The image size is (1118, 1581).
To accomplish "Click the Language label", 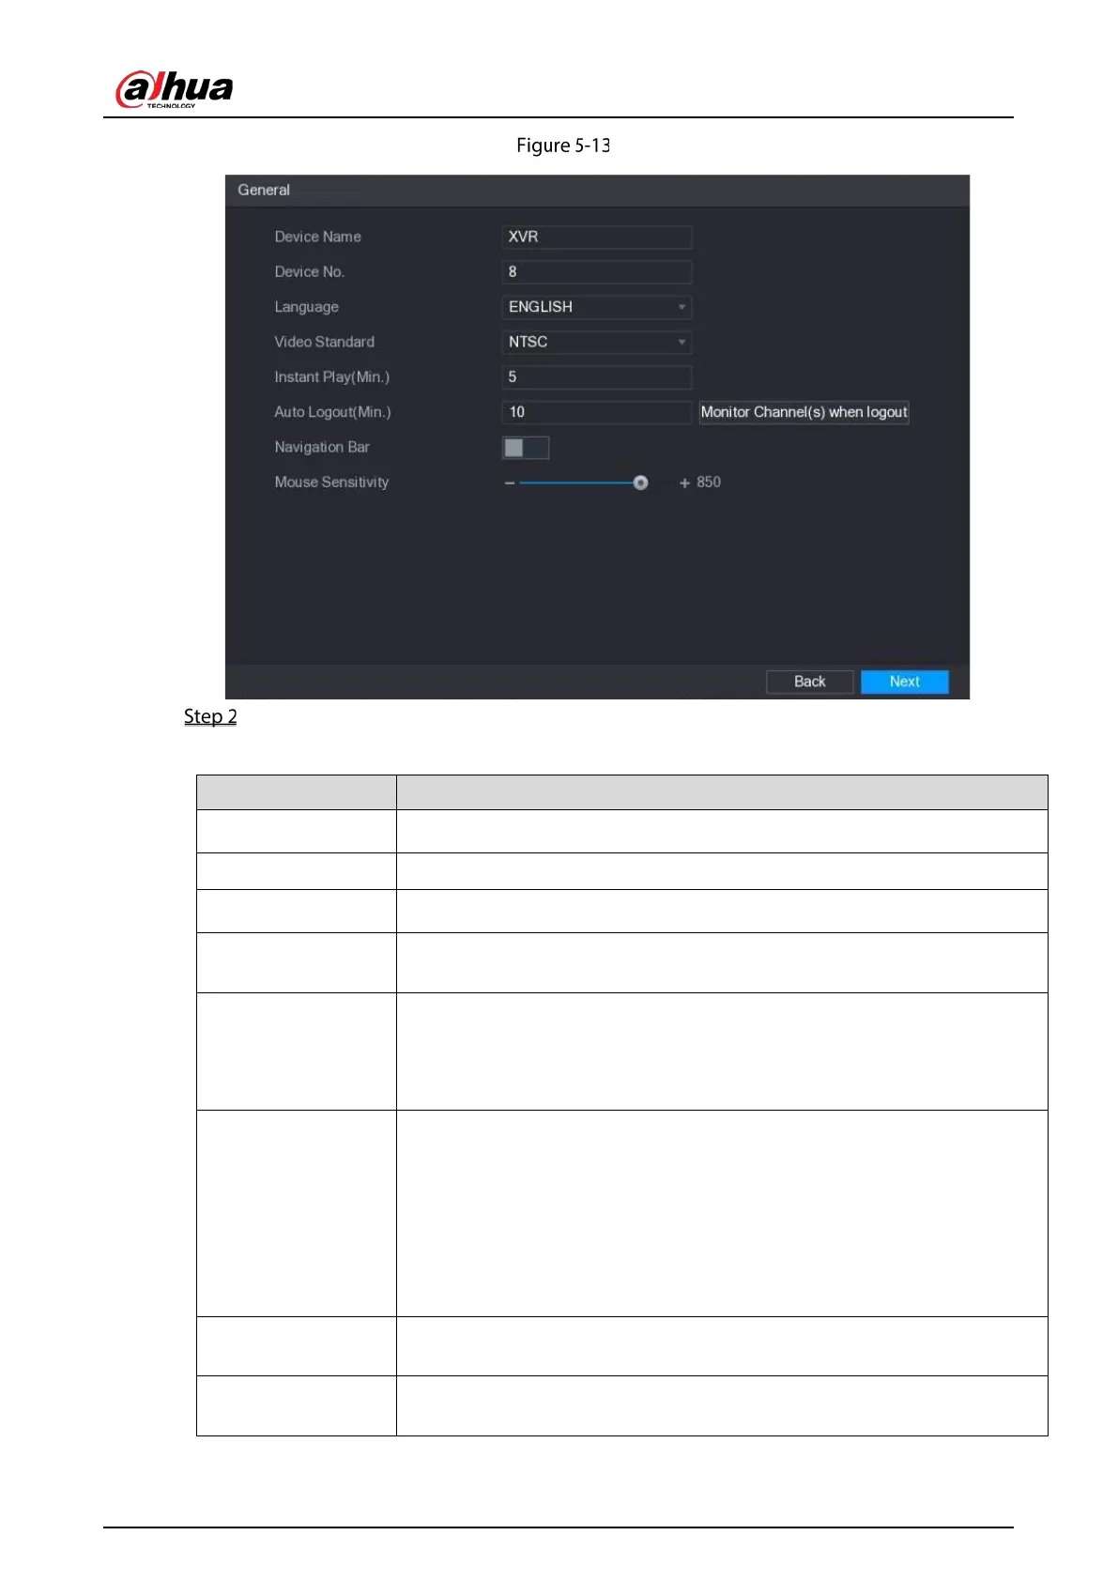I will point(307,307).
